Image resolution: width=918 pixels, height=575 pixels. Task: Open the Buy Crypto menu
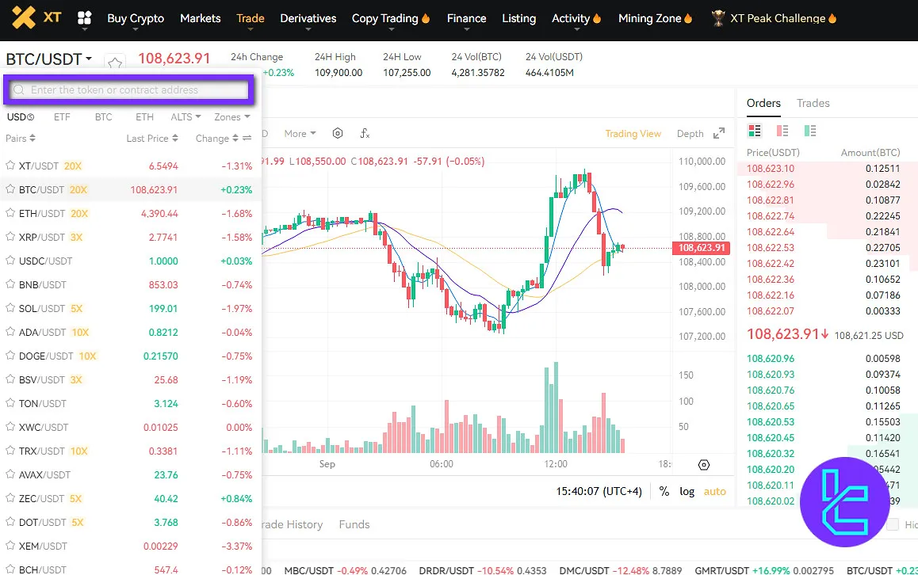(136, 18)
